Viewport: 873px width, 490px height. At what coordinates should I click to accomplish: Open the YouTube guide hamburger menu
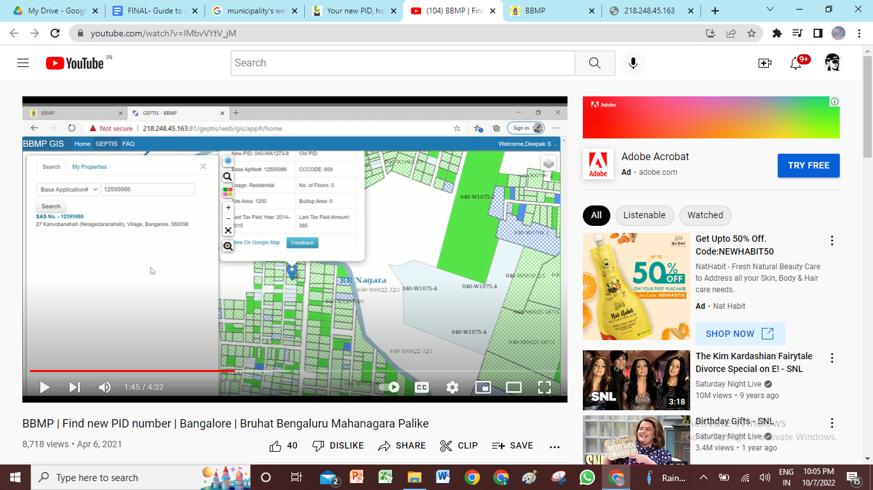(x=23, y=63)
